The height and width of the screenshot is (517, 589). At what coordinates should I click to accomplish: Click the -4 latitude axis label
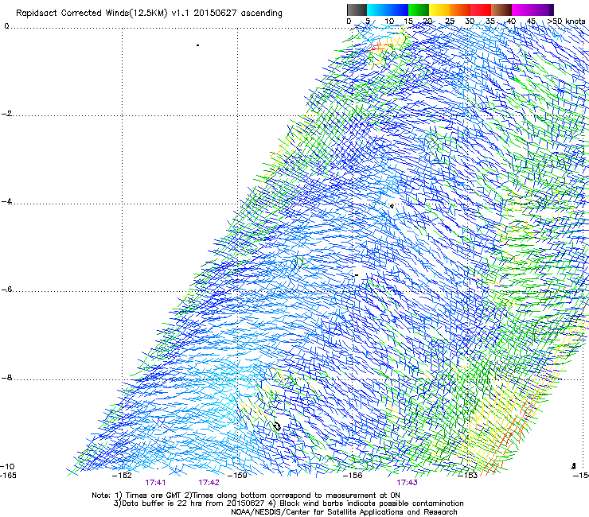(6, 201)
